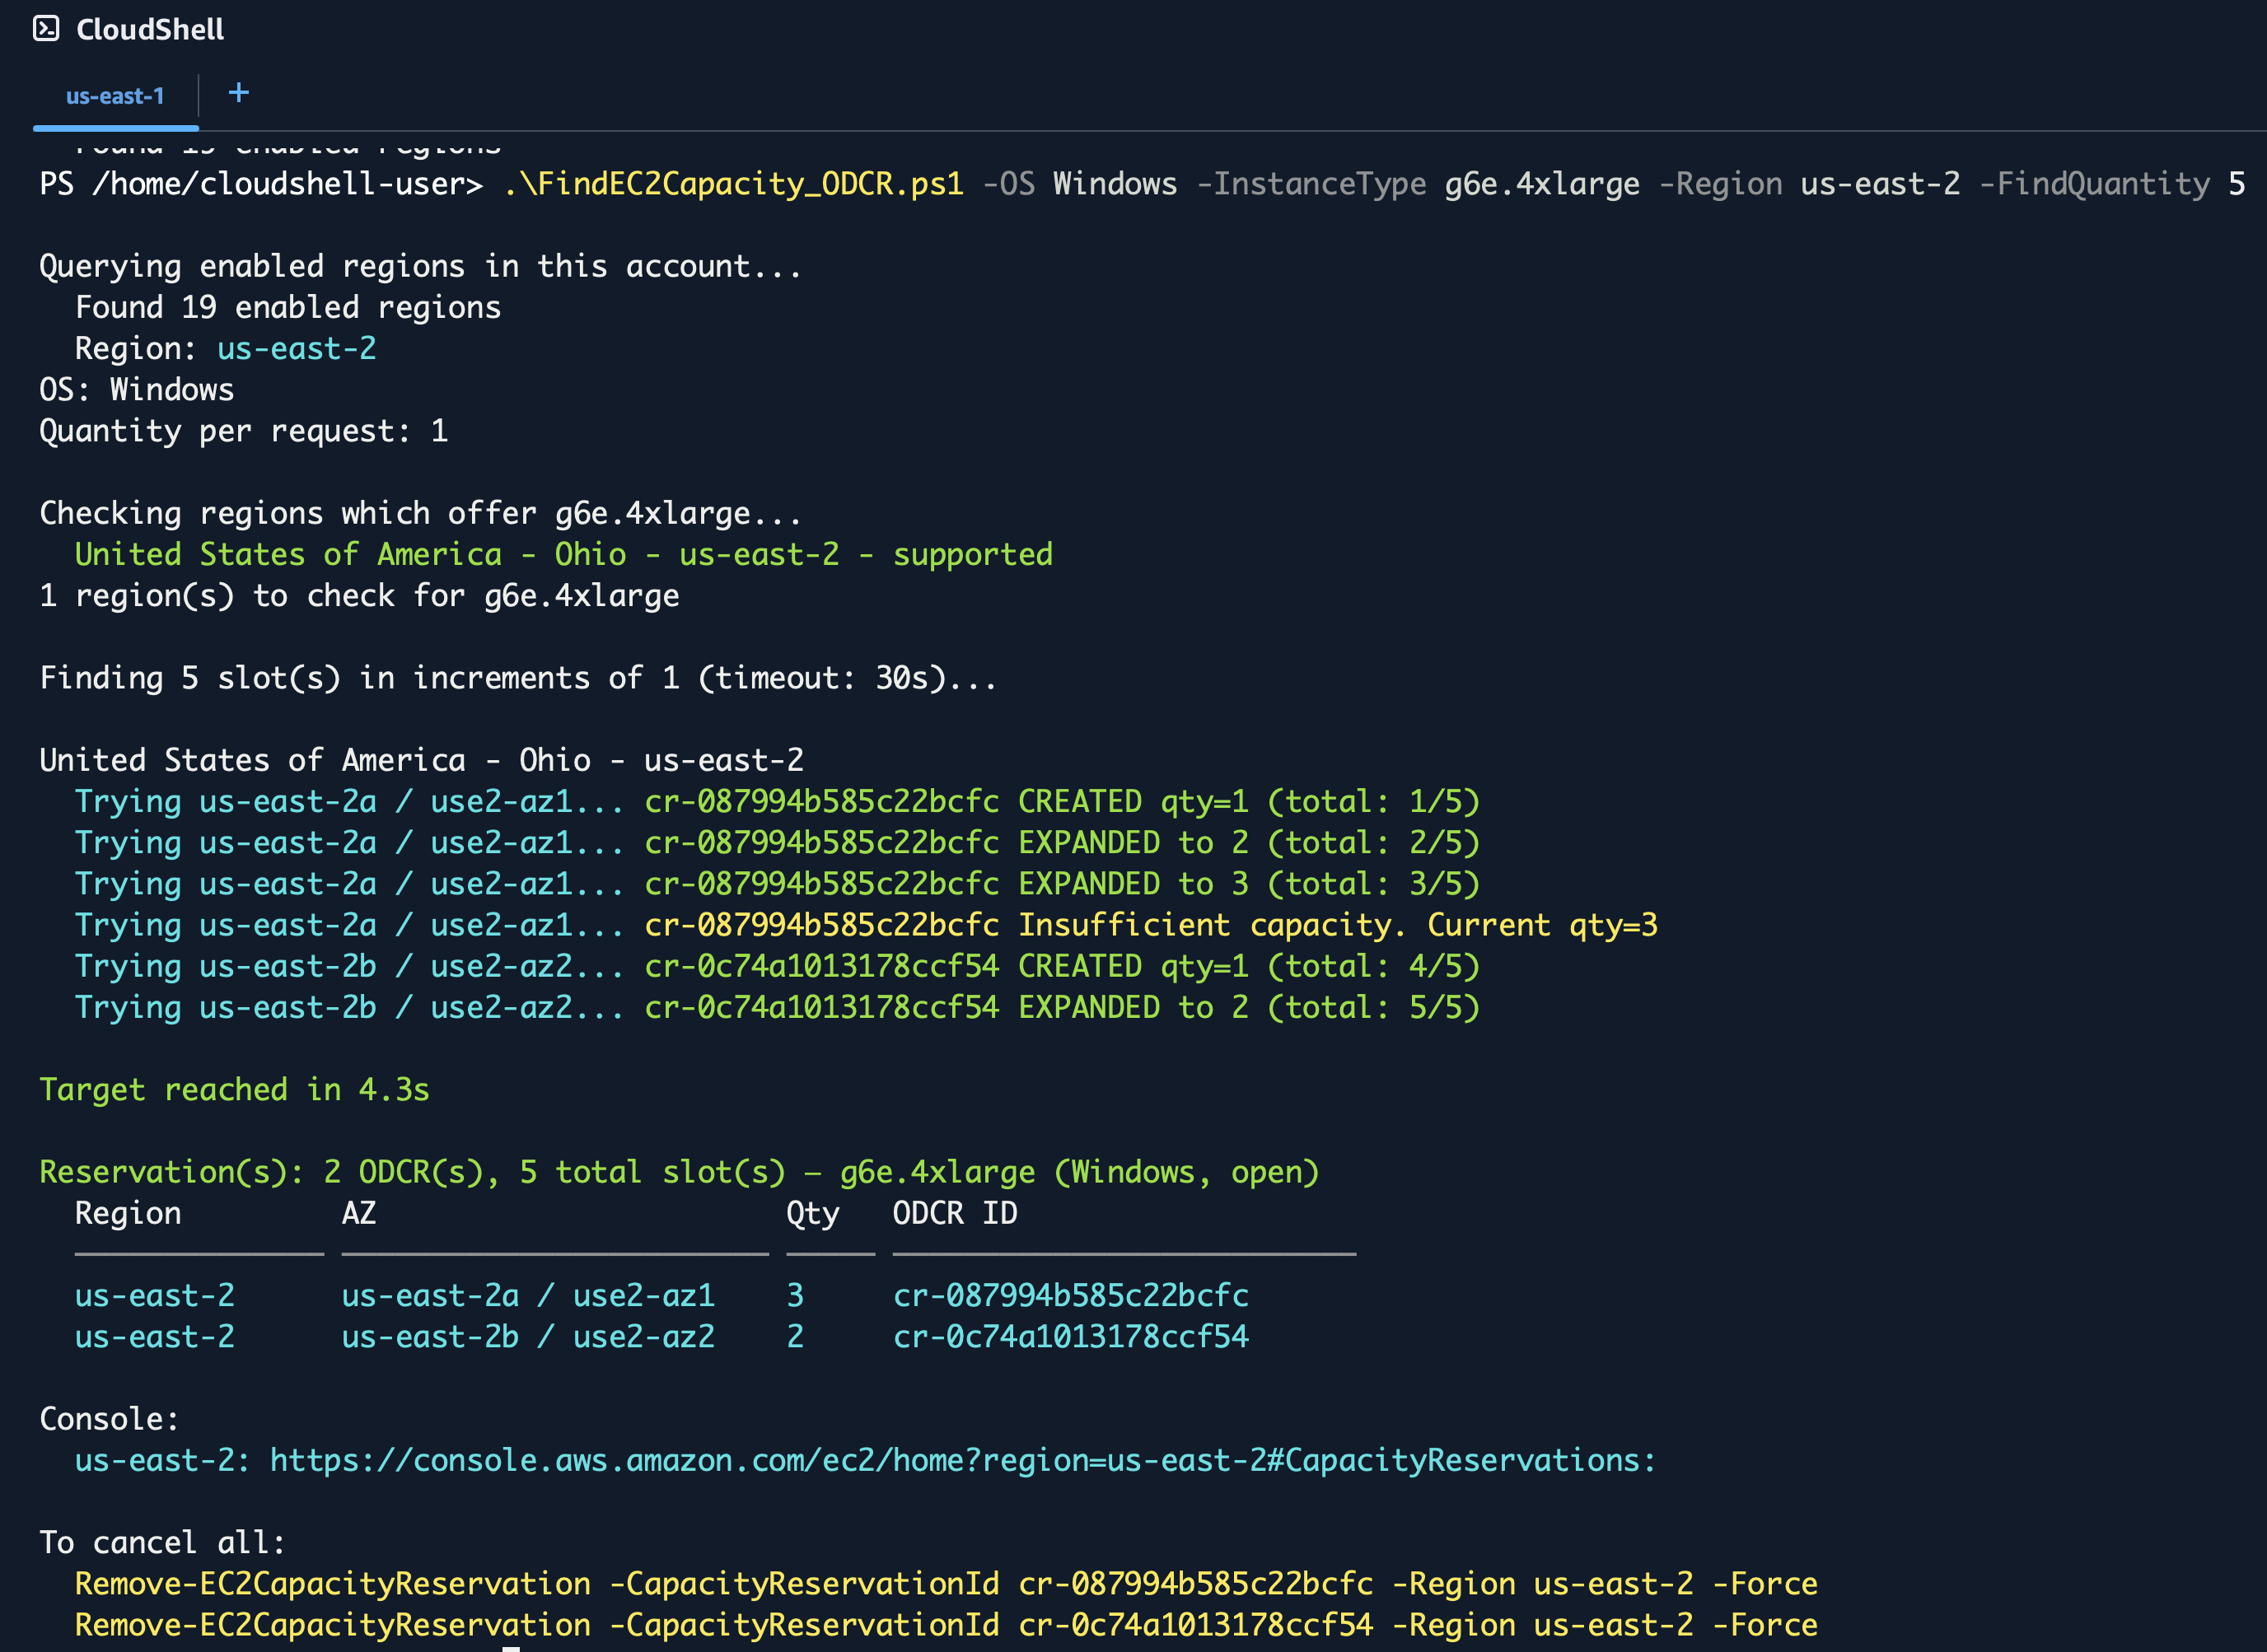Click the 'CREATED qty=1 (total: 1/5)' line

(x=777, y=801)
